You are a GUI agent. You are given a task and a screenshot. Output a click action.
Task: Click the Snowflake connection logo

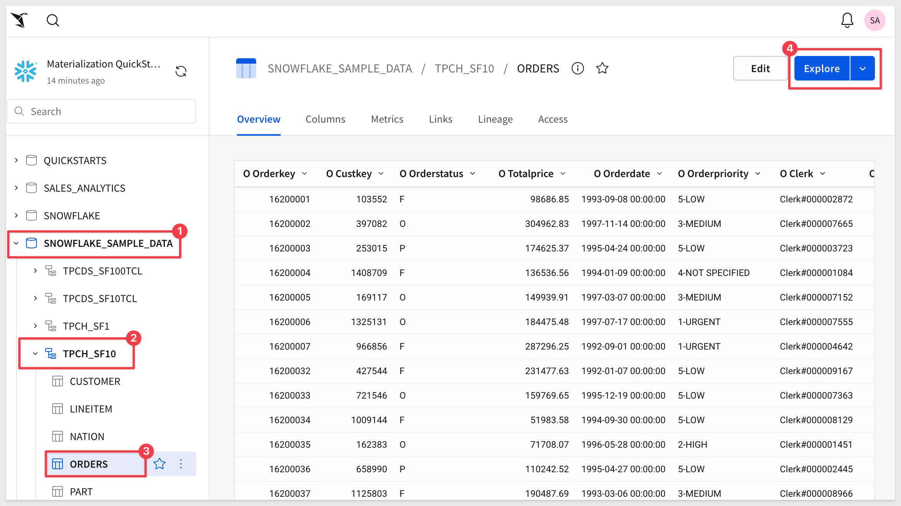click(x=25, y=71)
